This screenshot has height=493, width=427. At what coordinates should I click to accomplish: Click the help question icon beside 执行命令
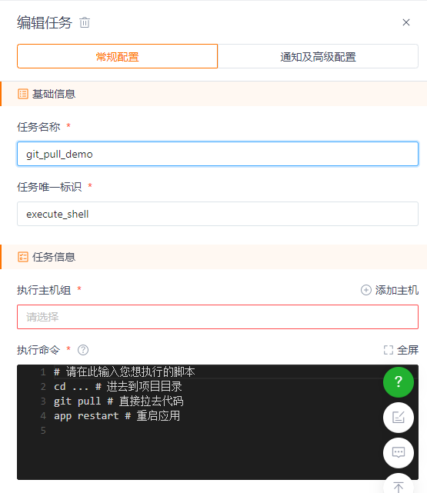[x=83, y=350]
